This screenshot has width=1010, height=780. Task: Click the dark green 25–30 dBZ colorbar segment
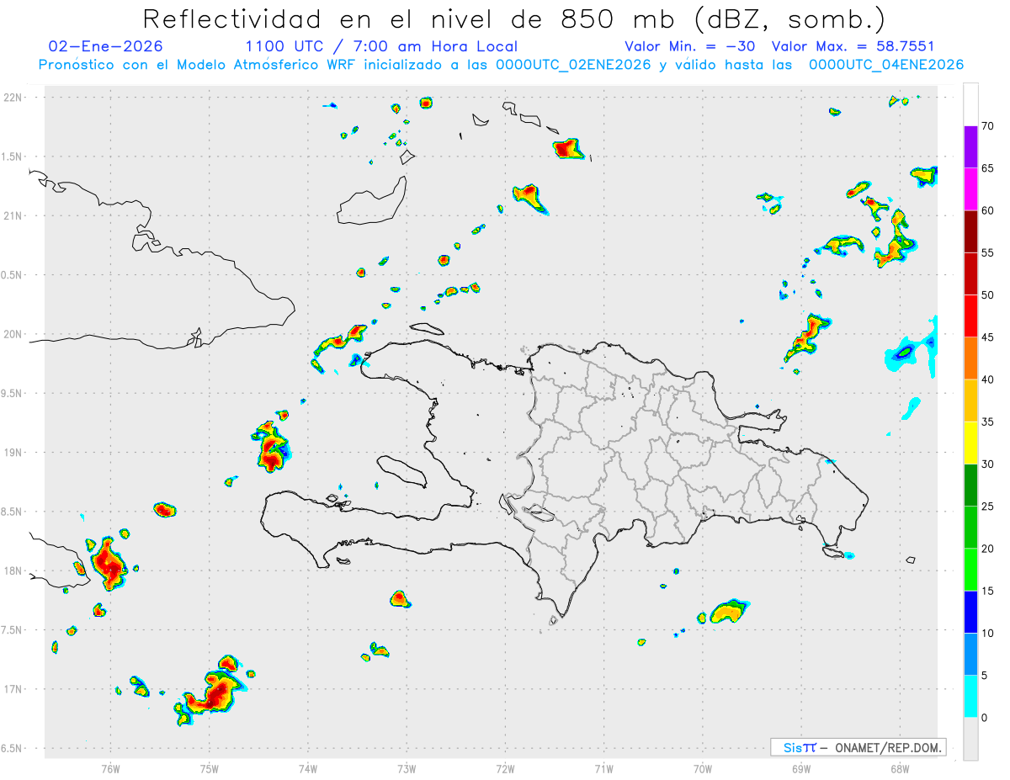coord(971,486)
